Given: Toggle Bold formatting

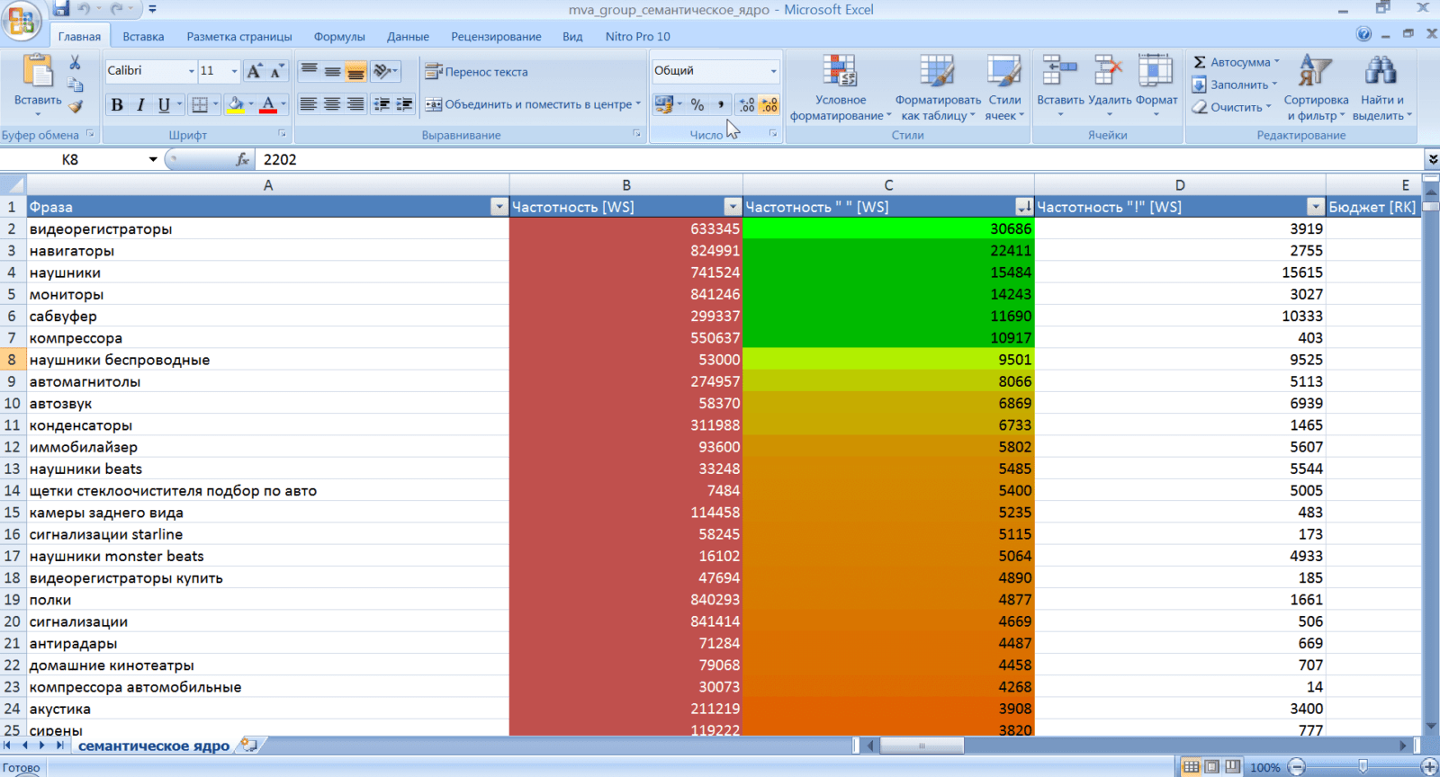Looking at the screenshot, I should click(x=117, y=105).
